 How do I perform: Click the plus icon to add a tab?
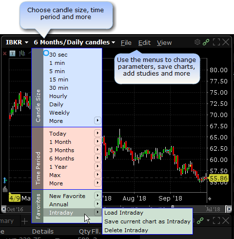(24, 221)
